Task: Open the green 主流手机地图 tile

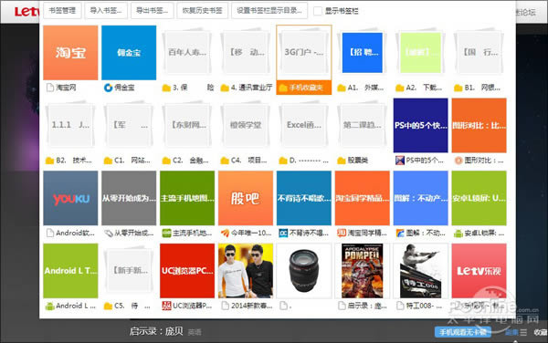Action: (187, 198)
